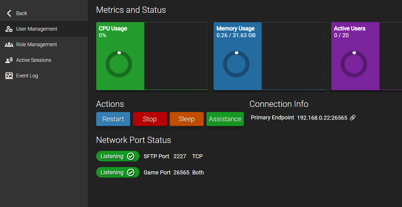The width and height of the screenshot is (402, 207).
Task: Put the server to Sleep
Action: coord(186,119)
